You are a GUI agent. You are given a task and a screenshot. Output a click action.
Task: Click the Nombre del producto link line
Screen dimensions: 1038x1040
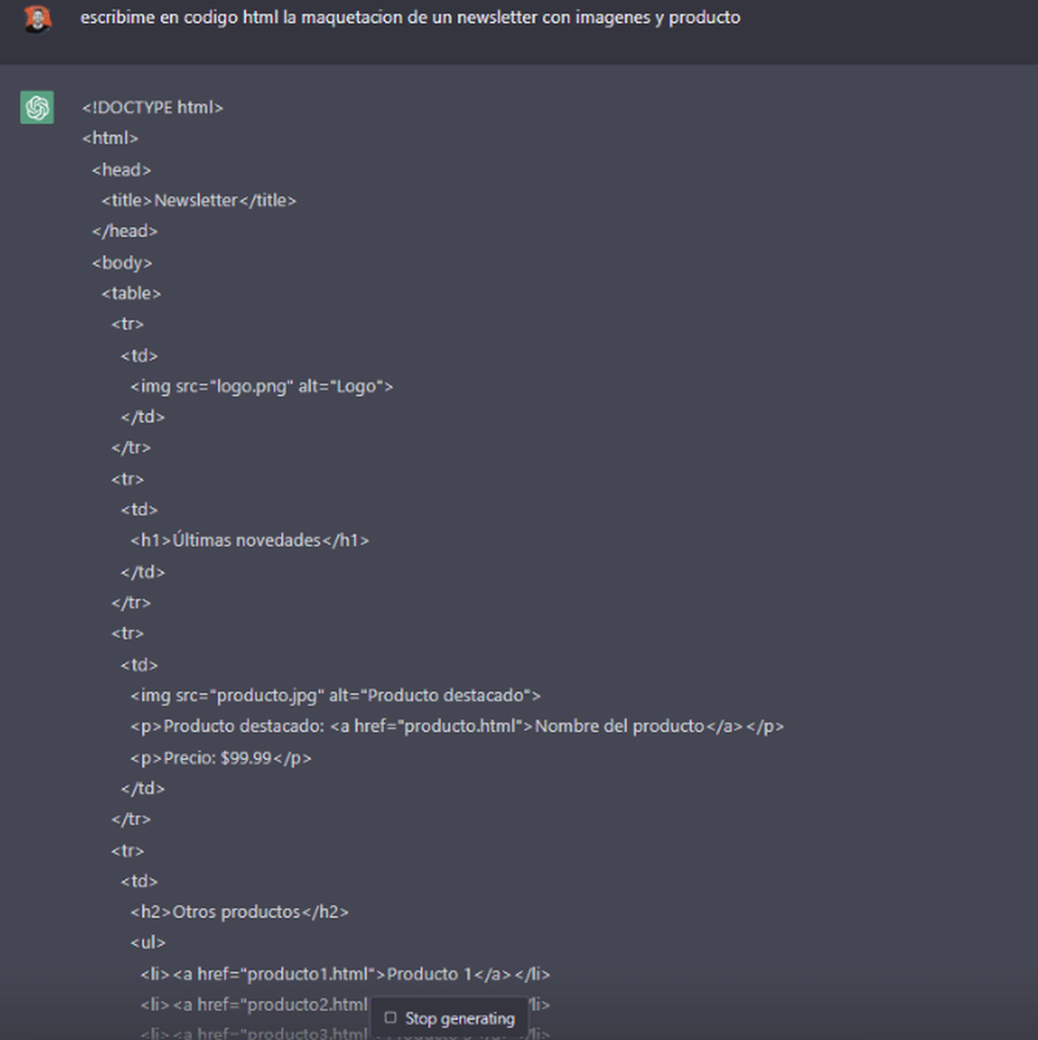pyautogui.click(x=457, y=727)
